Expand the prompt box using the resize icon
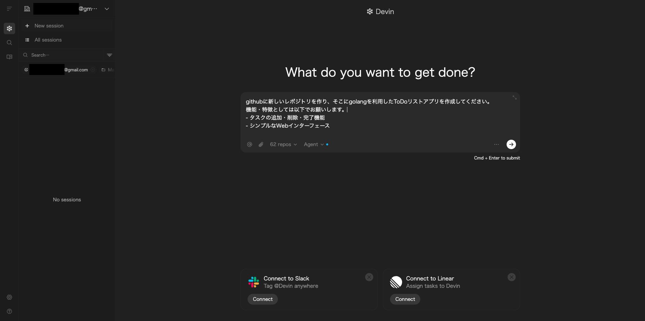 point(514,98)
